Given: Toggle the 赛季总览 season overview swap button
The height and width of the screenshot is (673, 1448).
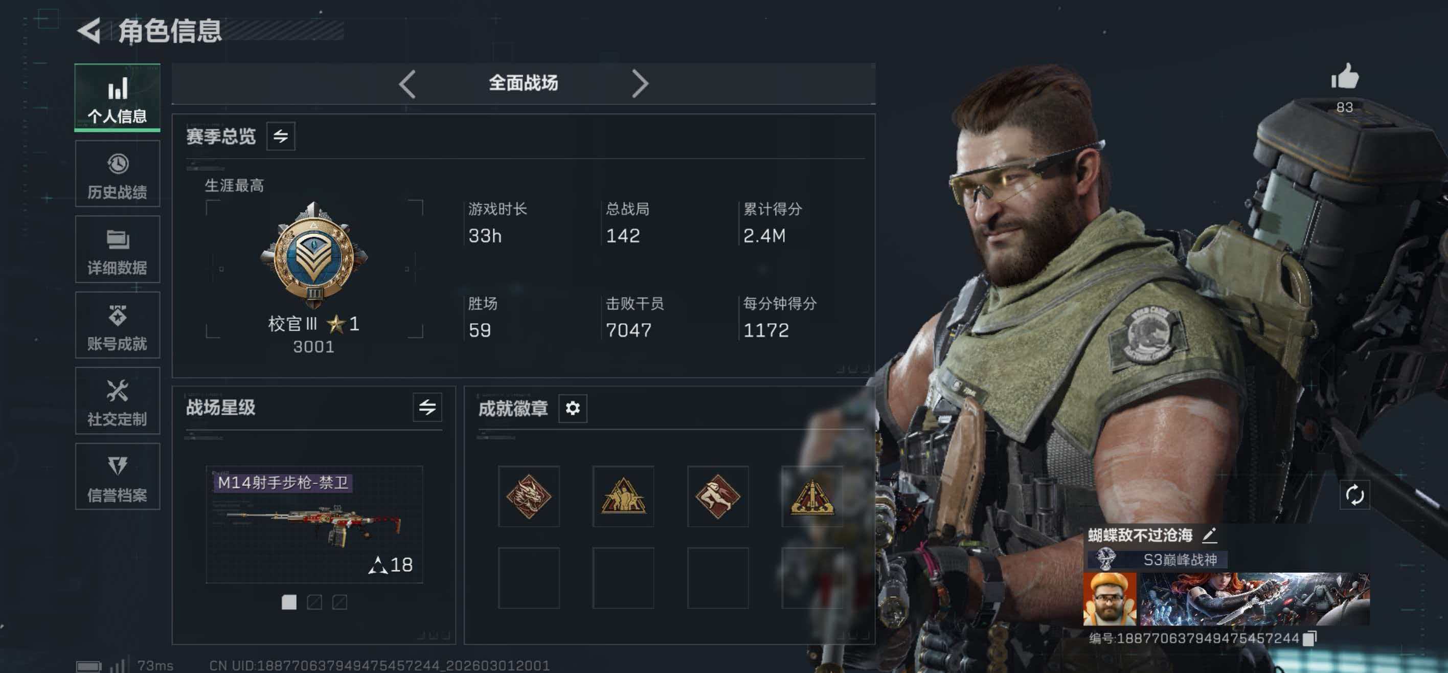Looking at the screenshot, I should point(281,136).
